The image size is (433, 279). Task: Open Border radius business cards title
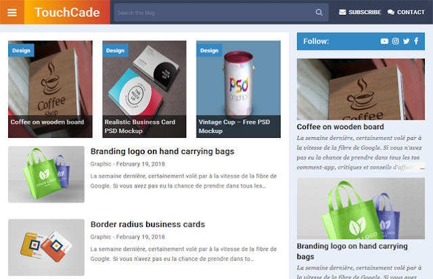[147, 224]
